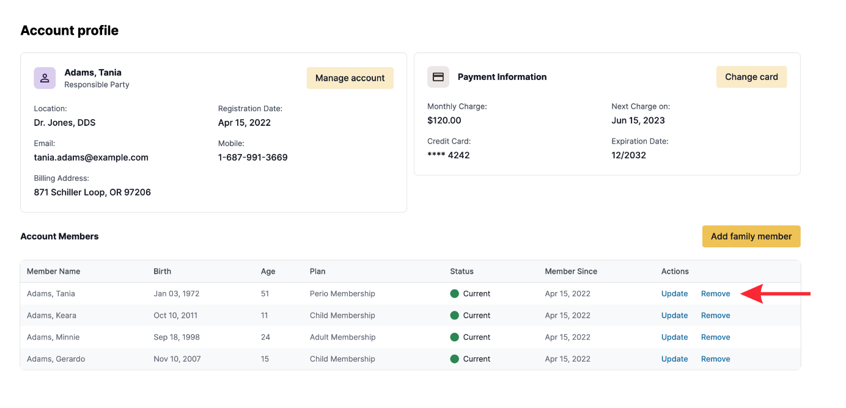Click the monthly charge $120.00
Screen dimensions: 846x408
pyautogui.click(x=444, y=120)
